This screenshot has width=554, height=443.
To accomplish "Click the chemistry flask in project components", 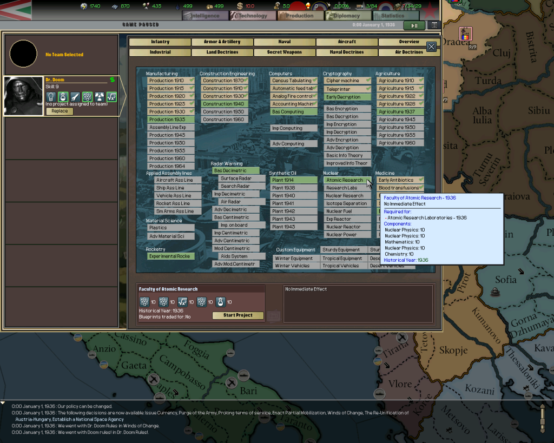I will (221, 302).
